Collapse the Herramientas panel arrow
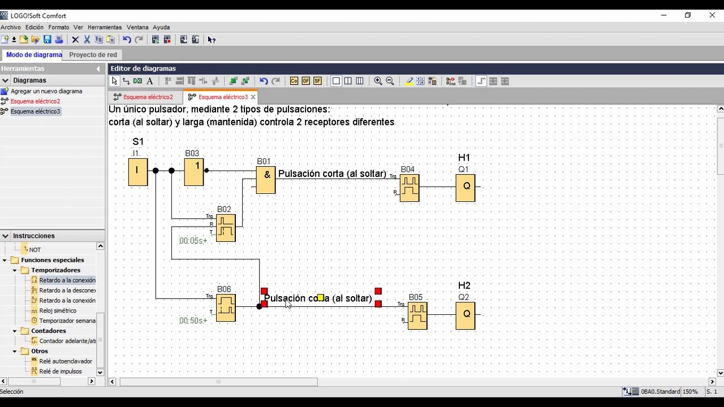 point(98,69)
